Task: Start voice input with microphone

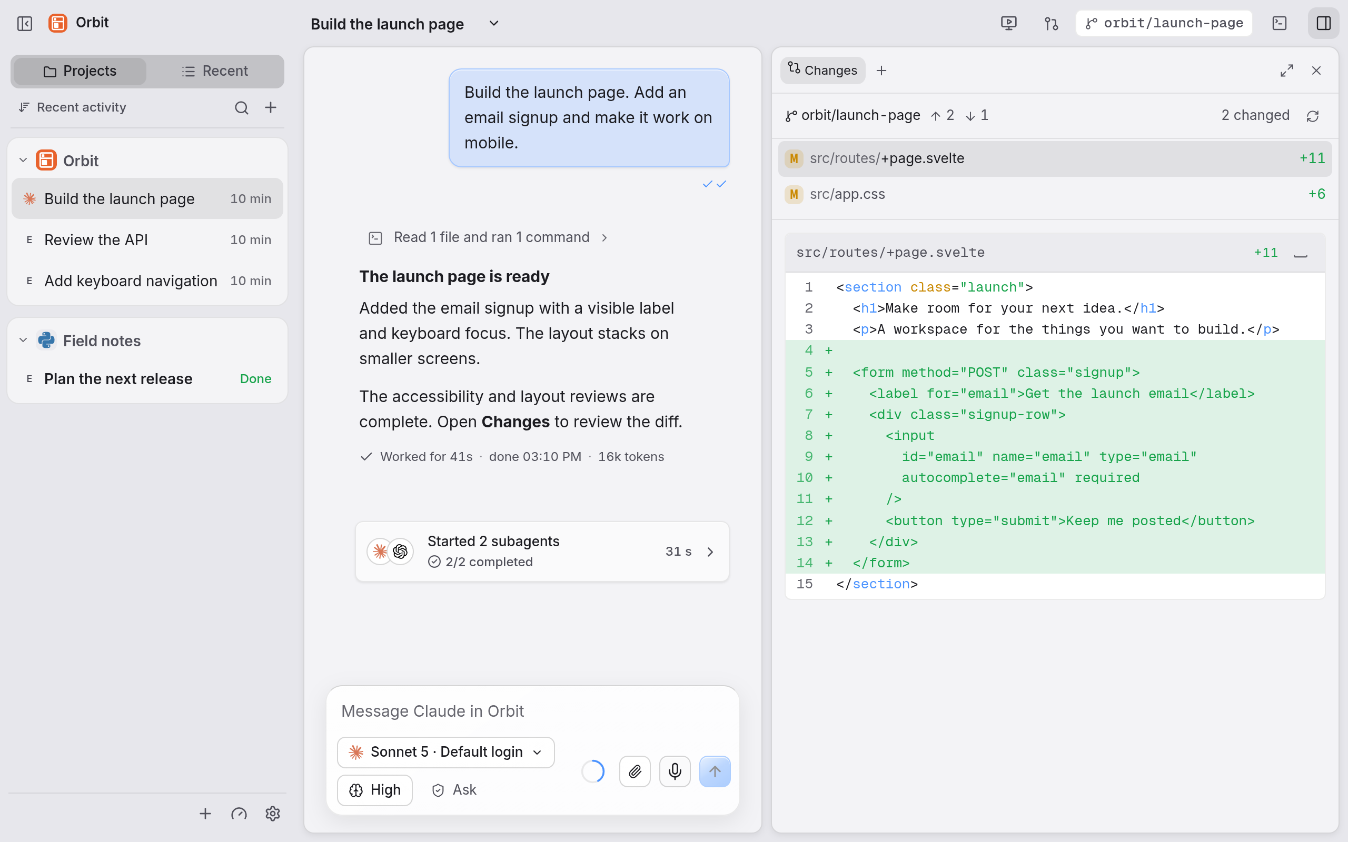Action: point(675,771)
